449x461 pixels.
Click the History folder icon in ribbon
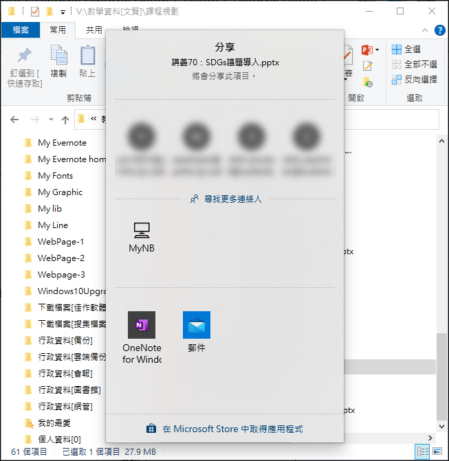(367, 82)
